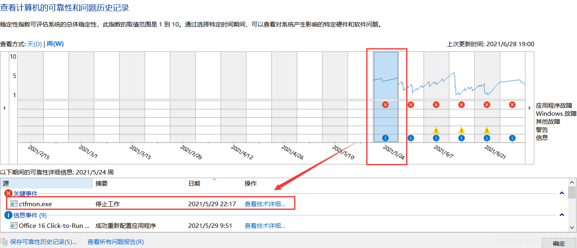Click application failure icon in 2021/6/21 week column

[487, 105]
